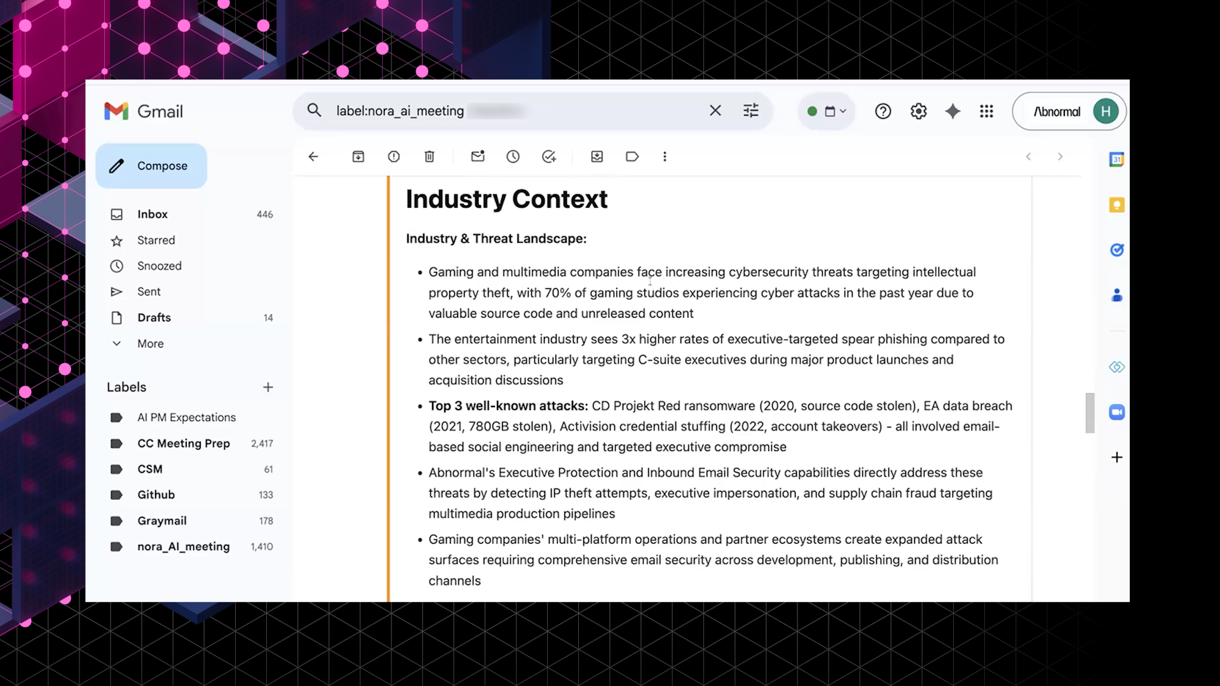Click the Compose button
The width and height of the screenshot is (1220, 686).
151,166
